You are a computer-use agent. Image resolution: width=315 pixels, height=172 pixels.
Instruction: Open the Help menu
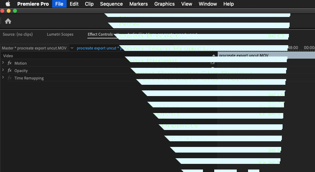(x=228, y=4)
